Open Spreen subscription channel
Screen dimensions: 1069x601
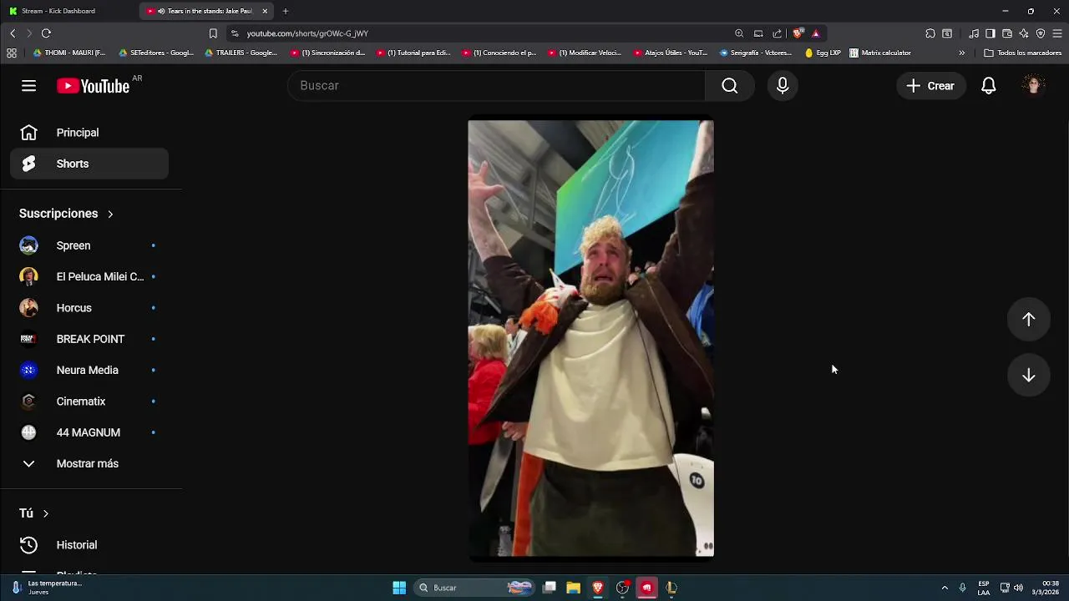pos(89,245)
